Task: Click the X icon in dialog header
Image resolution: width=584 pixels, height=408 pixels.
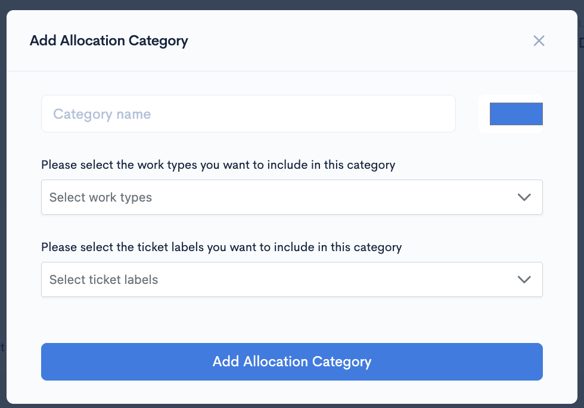Action: pos(539,41)
